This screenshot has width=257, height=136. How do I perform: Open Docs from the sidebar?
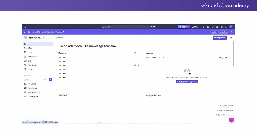[x=30, y=52]
